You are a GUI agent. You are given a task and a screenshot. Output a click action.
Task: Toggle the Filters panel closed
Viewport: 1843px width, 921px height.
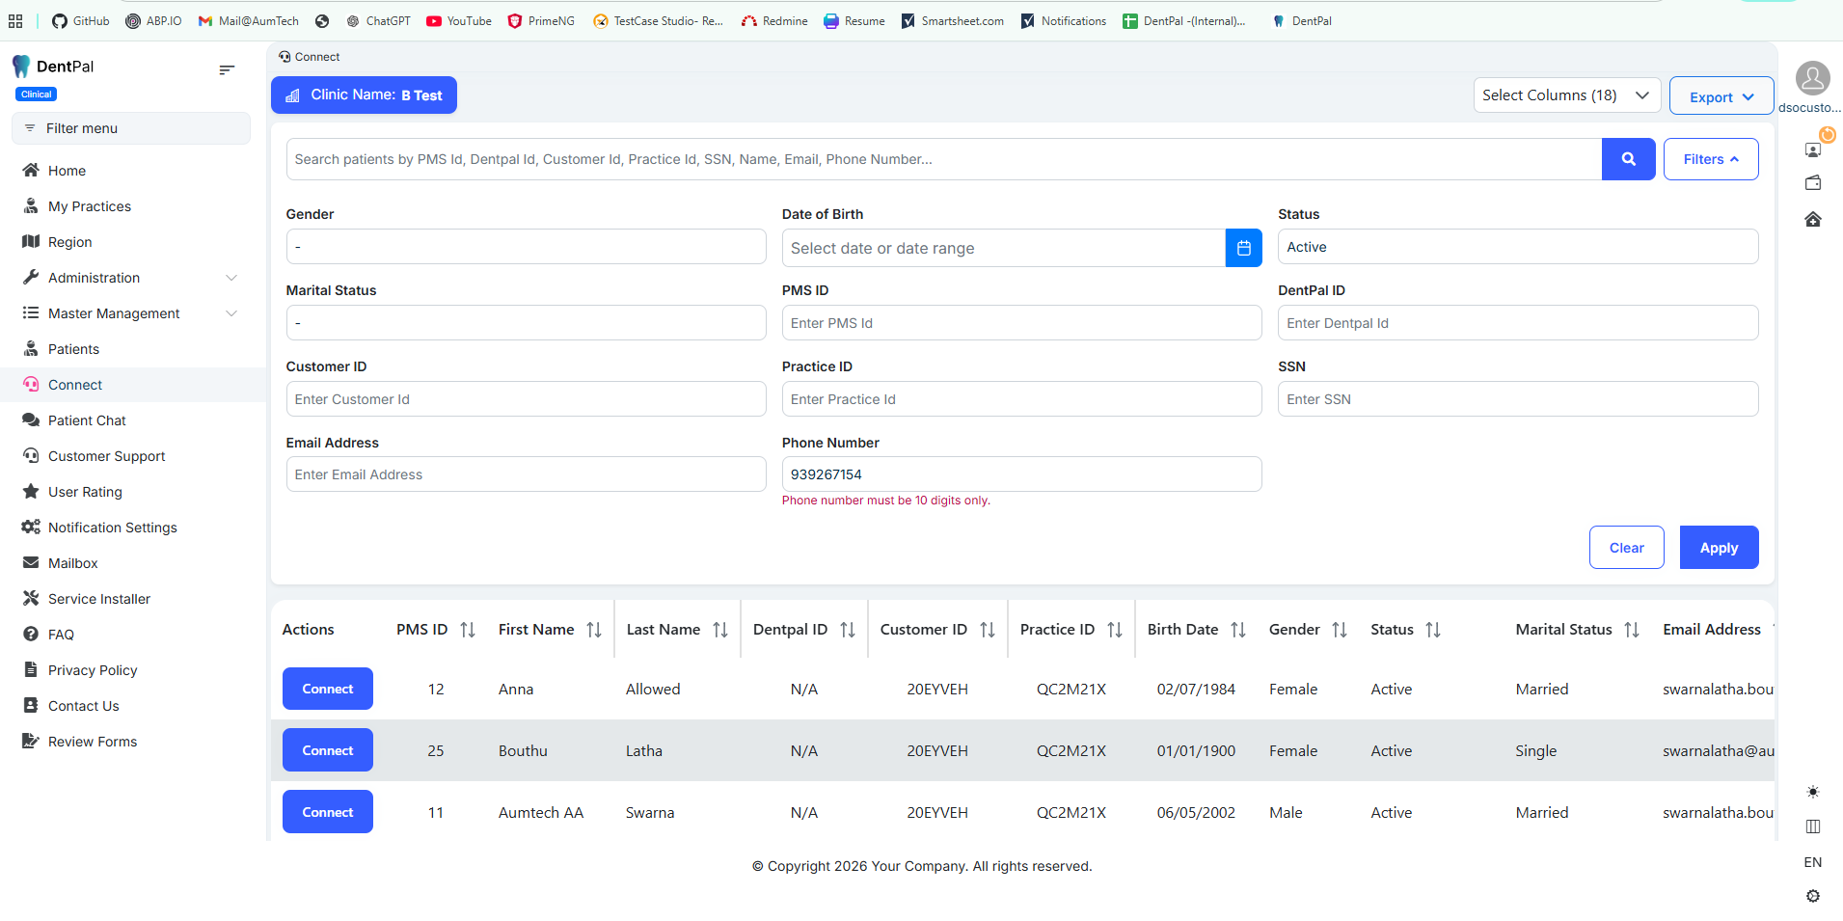click(1710, 159)
